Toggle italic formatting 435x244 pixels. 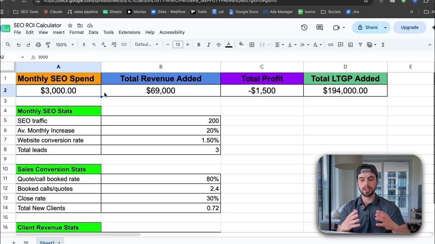(x=209, y=45)
